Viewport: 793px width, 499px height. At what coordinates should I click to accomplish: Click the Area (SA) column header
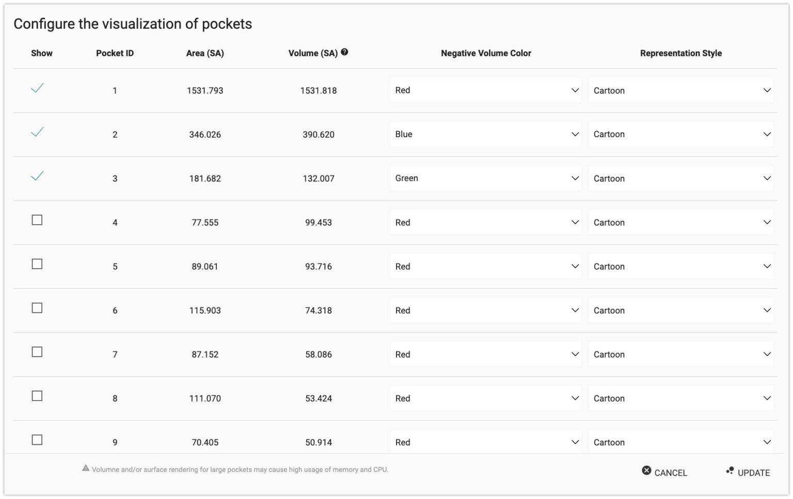click(x=205, y=53)
